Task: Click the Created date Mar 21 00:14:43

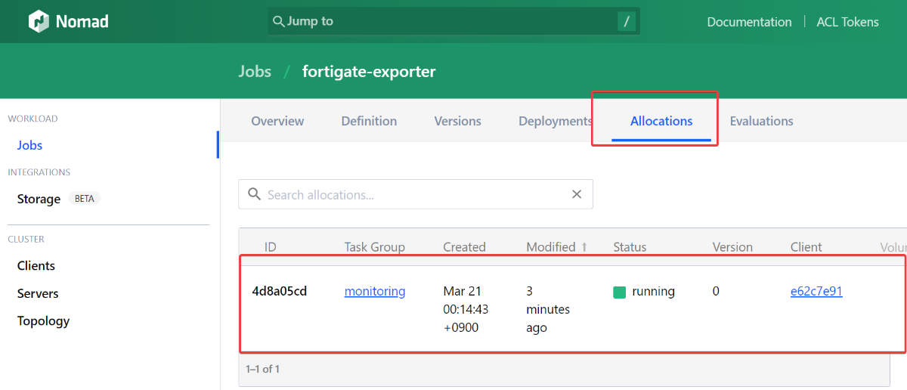Action: pyautogui.click(x=466, y=309)
